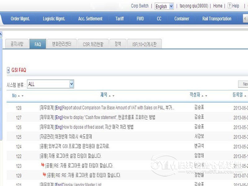Click the number 128 in the list
This screenshot has width=248, height=186.
click(x=19, y=108)
